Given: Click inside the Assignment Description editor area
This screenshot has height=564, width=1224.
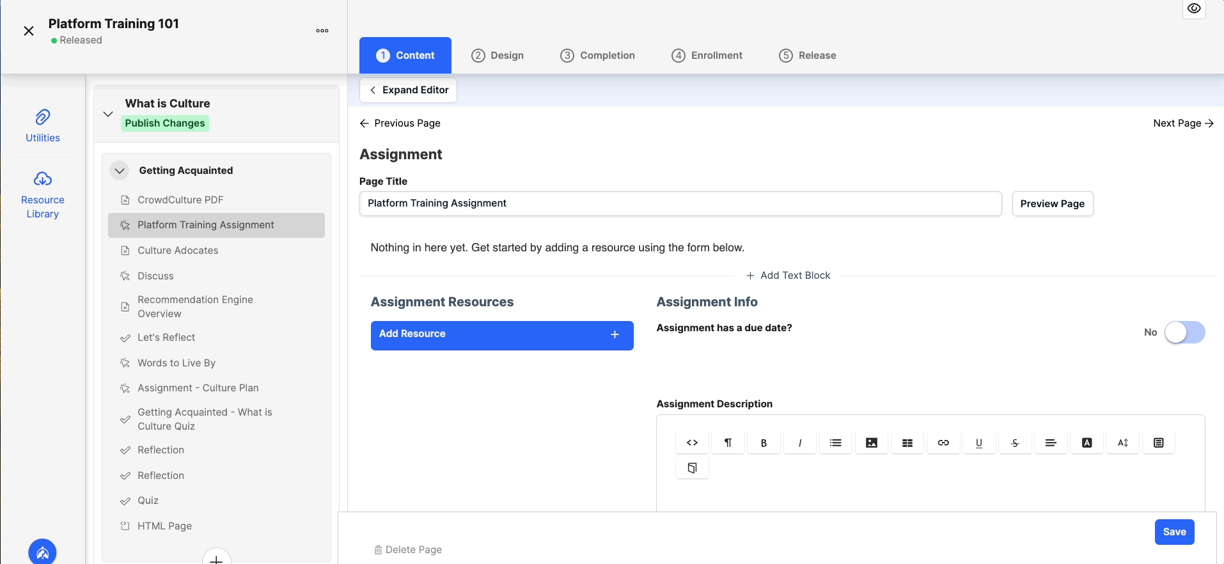Looking at the screenshot, I should point(930,496).
